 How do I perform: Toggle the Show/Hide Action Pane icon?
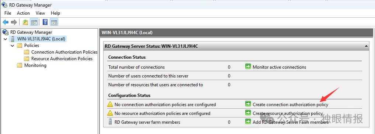tap(54, 22)
